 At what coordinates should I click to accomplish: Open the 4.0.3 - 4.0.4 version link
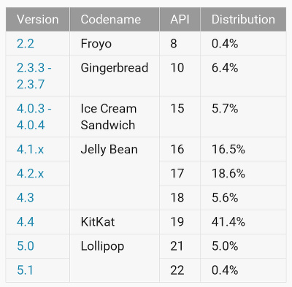click(x=34, y=117)
